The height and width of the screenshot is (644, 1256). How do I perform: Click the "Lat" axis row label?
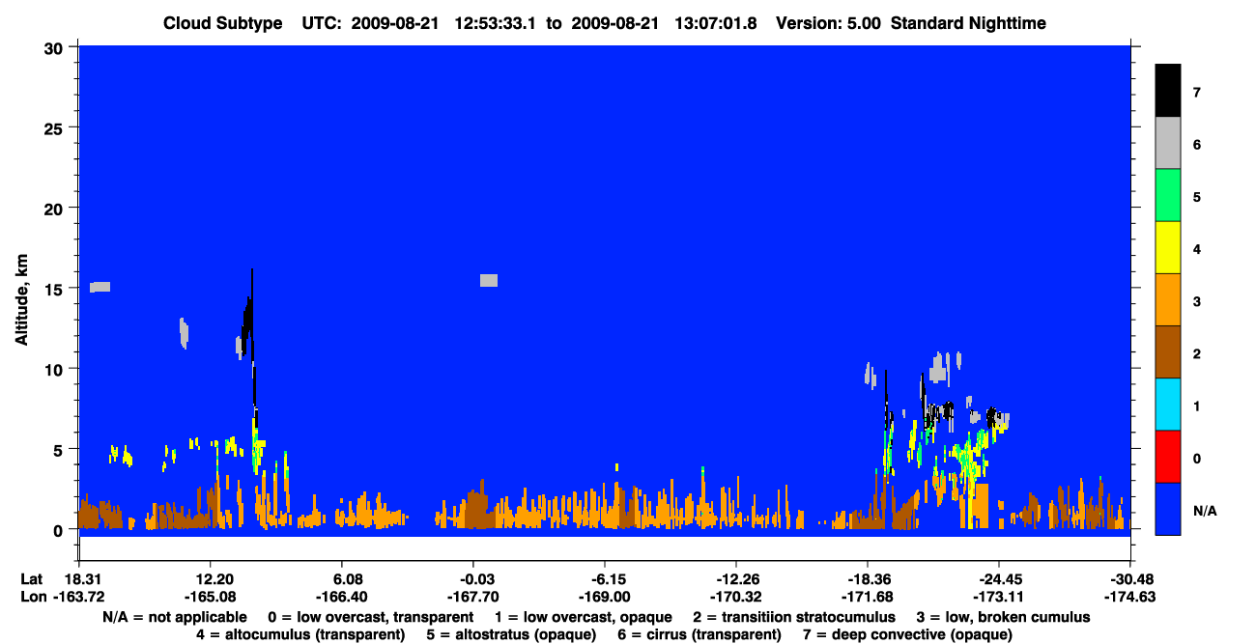pyautogui.click(x=32, y=579)
